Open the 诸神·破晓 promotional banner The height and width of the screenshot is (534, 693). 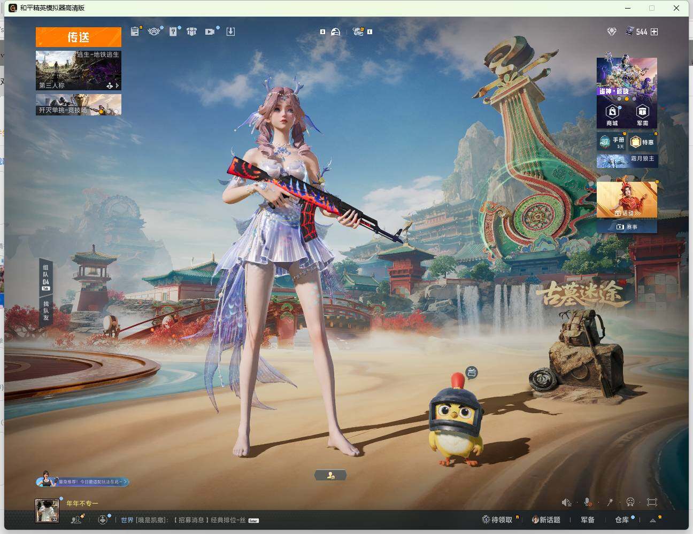pyautogui.click(x=627, y=77)
